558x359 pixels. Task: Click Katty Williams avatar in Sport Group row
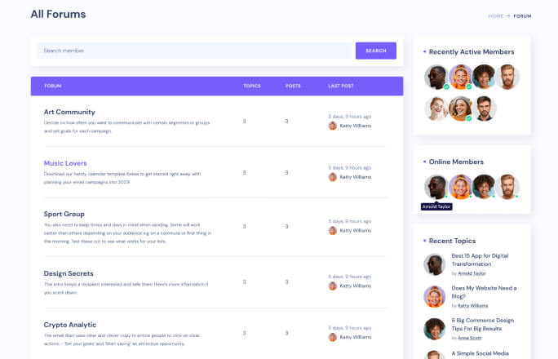click(x=333, y=230)
